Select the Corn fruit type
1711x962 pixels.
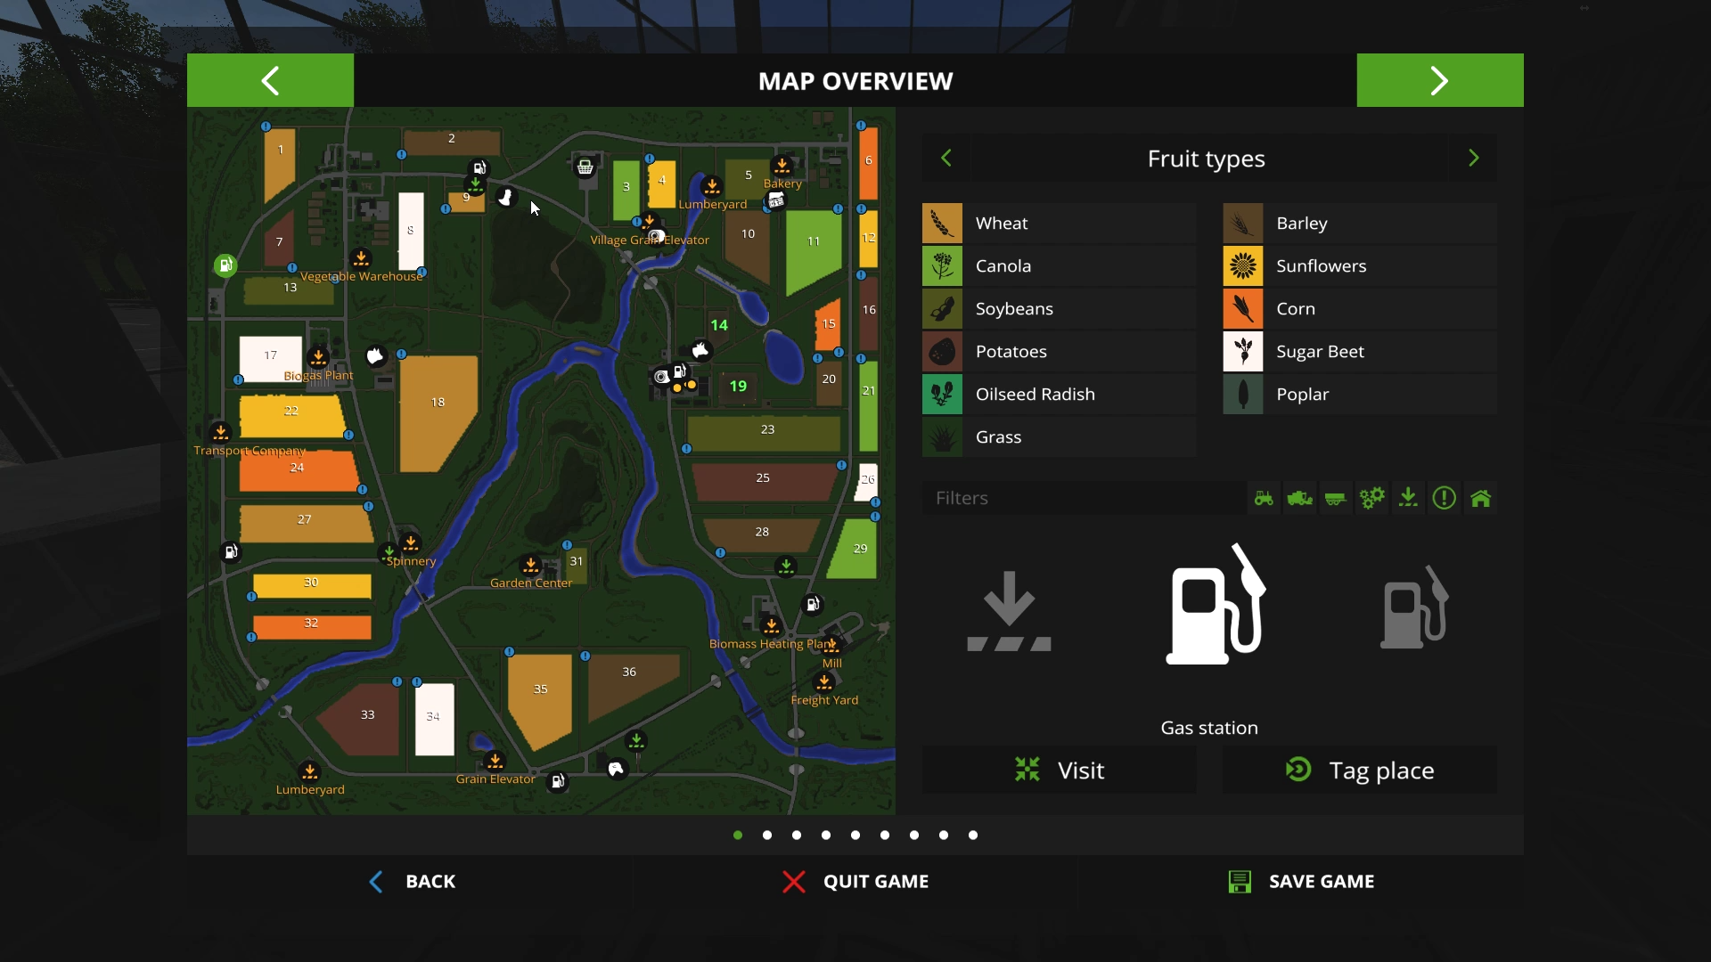point(1360,309)
